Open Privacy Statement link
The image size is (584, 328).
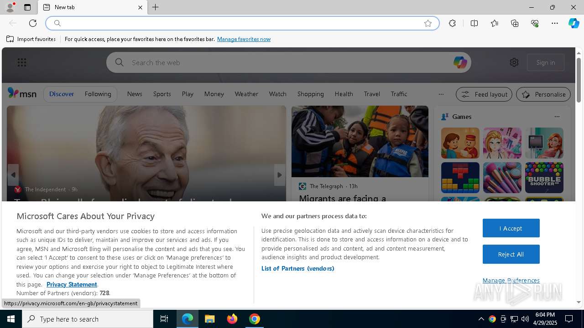pyautogui.click(x=72, y=284)
